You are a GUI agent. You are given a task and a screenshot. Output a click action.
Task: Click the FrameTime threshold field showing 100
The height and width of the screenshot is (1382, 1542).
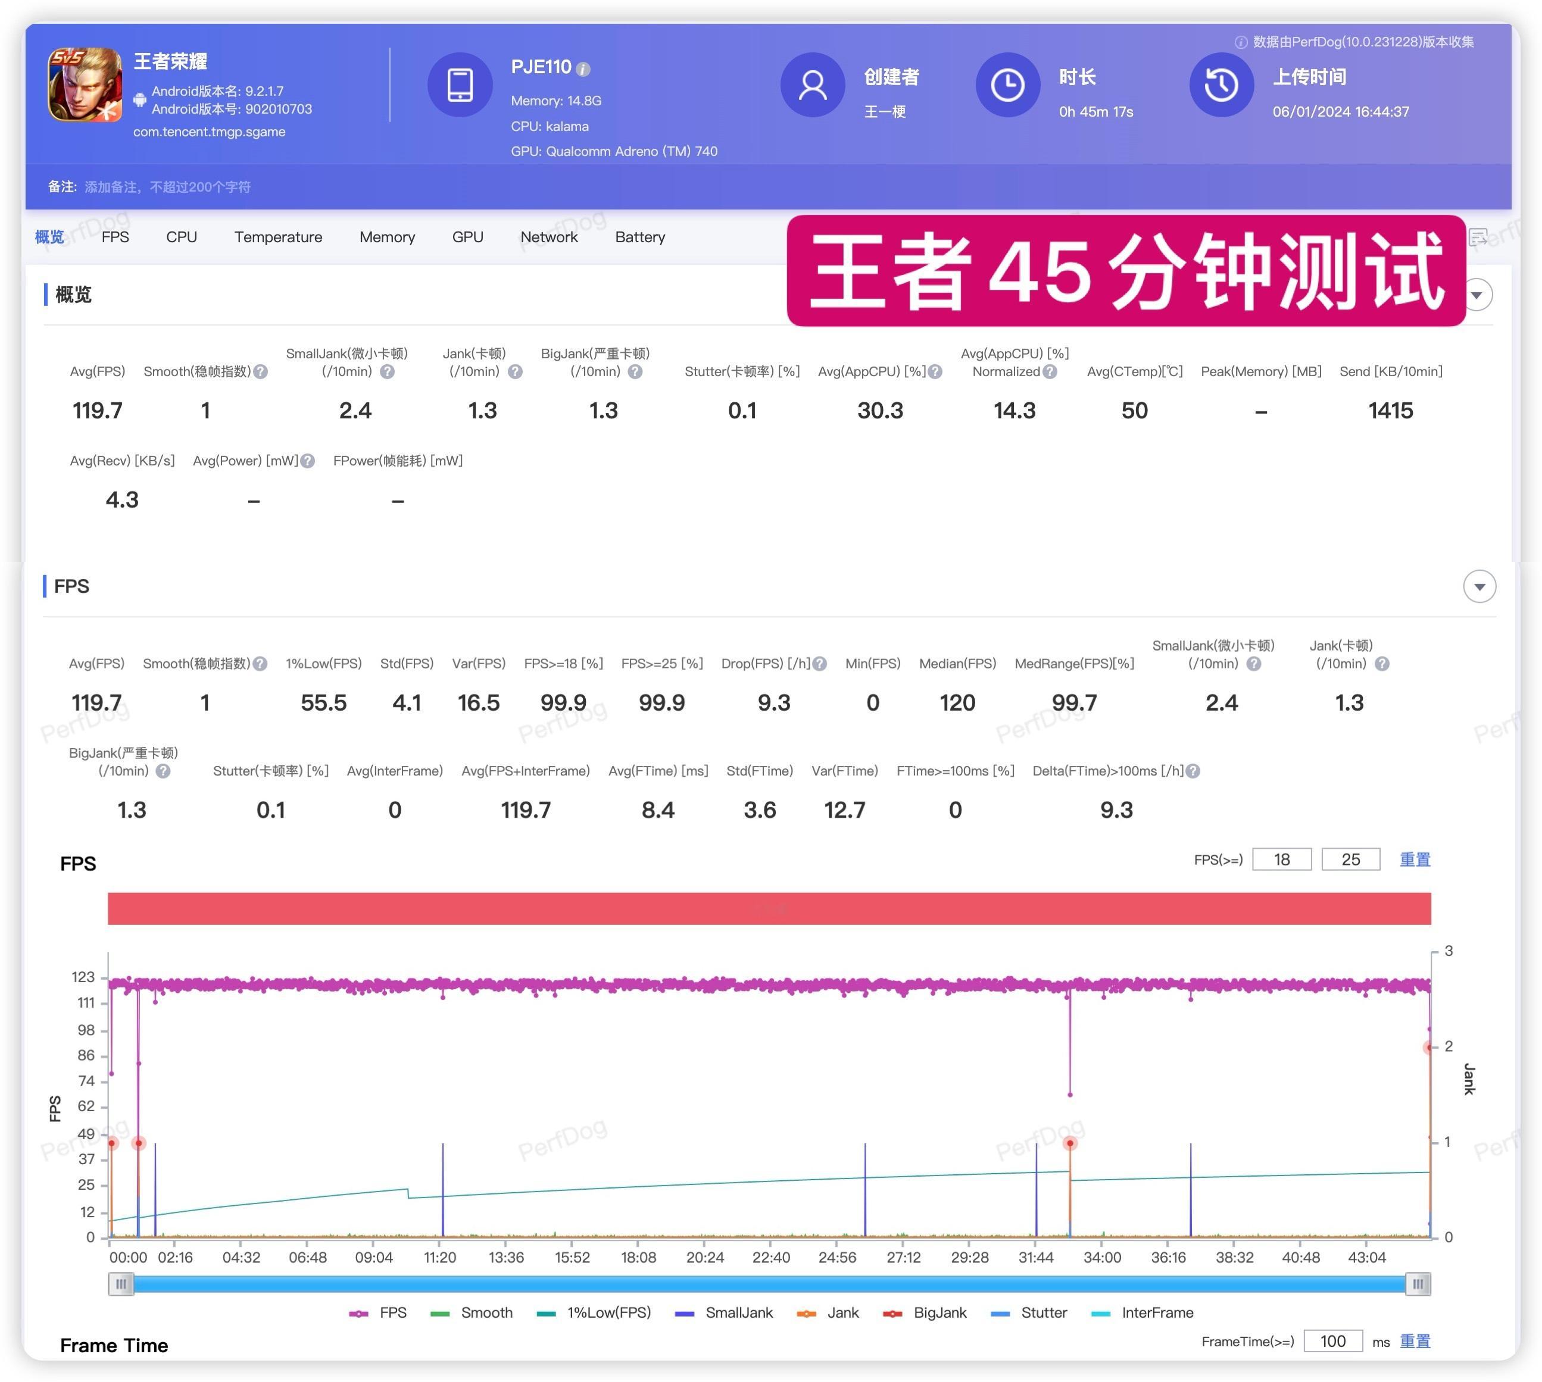(x=1333, y=1342)
